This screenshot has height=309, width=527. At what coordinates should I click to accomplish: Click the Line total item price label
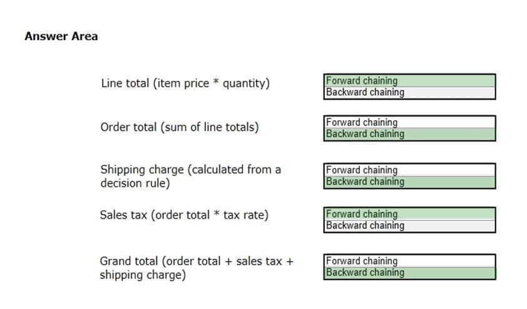(x=185, y=83)
